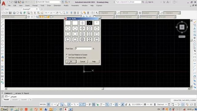Select the square with X point style
The height and width of the screenshot is (111, 197).
(x=90, y=34)
